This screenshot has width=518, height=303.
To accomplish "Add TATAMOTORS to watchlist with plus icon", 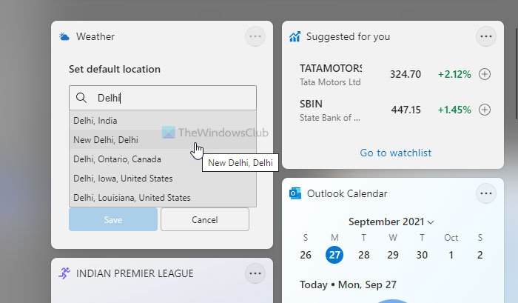I will pos(485,74).
